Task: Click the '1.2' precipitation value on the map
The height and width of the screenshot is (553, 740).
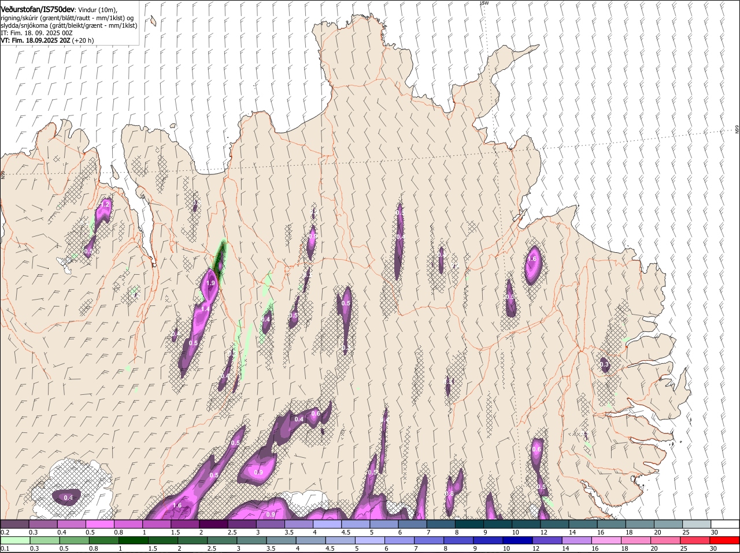Action: point(105,205)
